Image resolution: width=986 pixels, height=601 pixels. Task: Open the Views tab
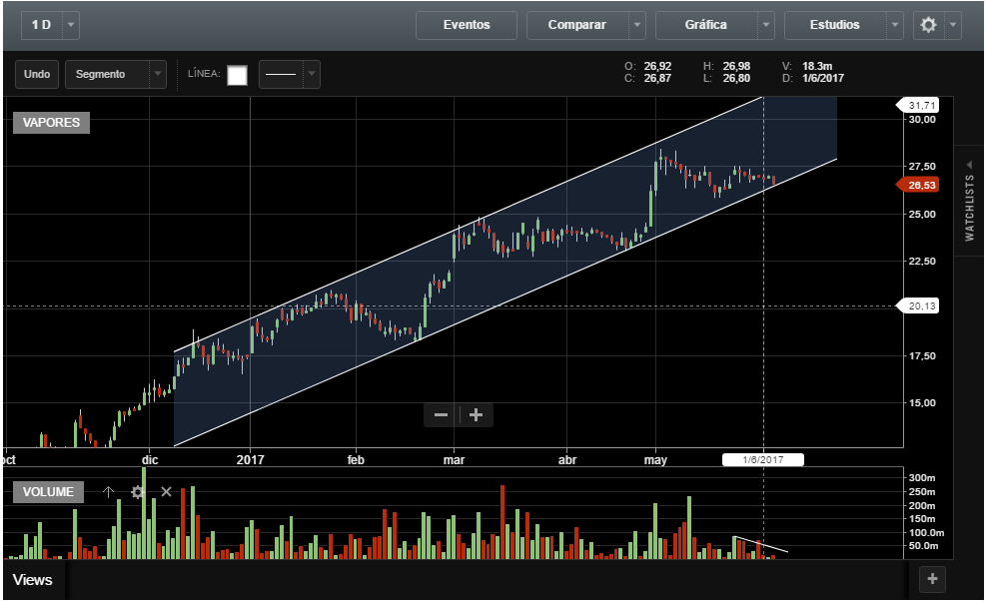click(33, 579)
